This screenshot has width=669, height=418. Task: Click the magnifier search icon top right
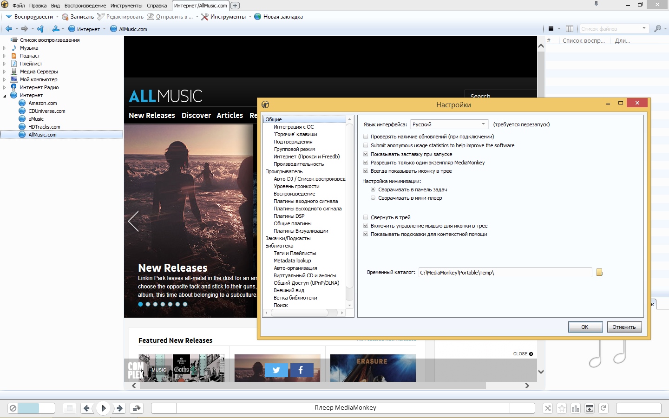pos(657,29)
